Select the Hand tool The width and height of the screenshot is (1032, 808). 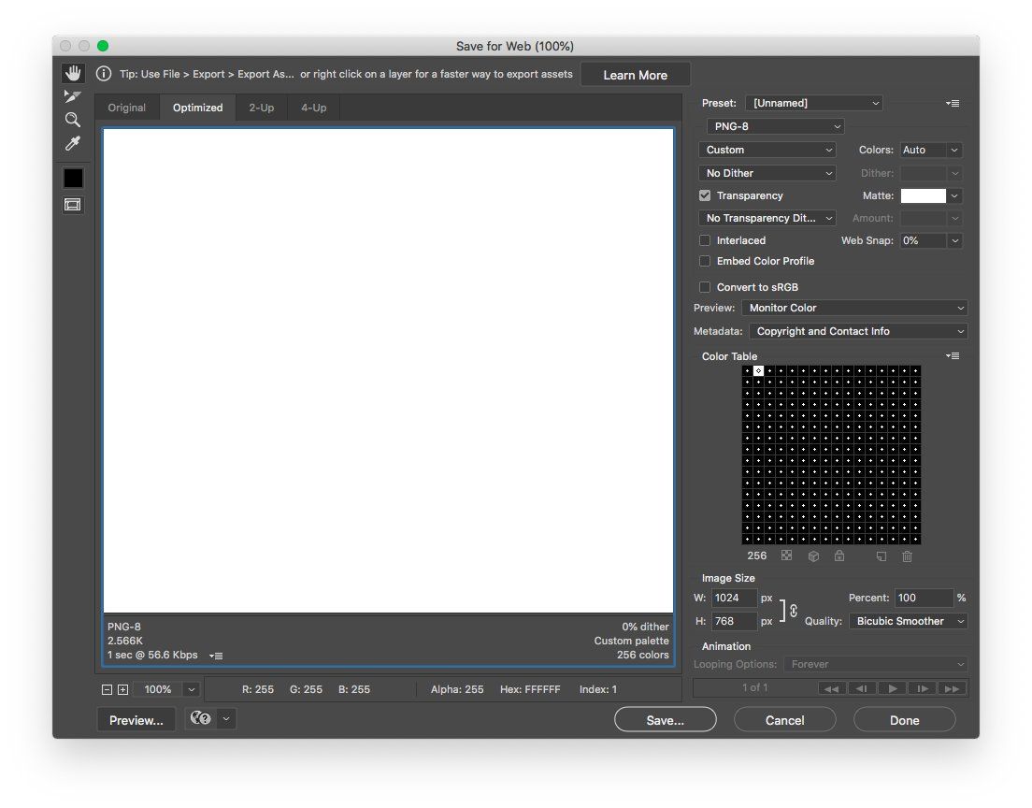(x=73, y=74)
